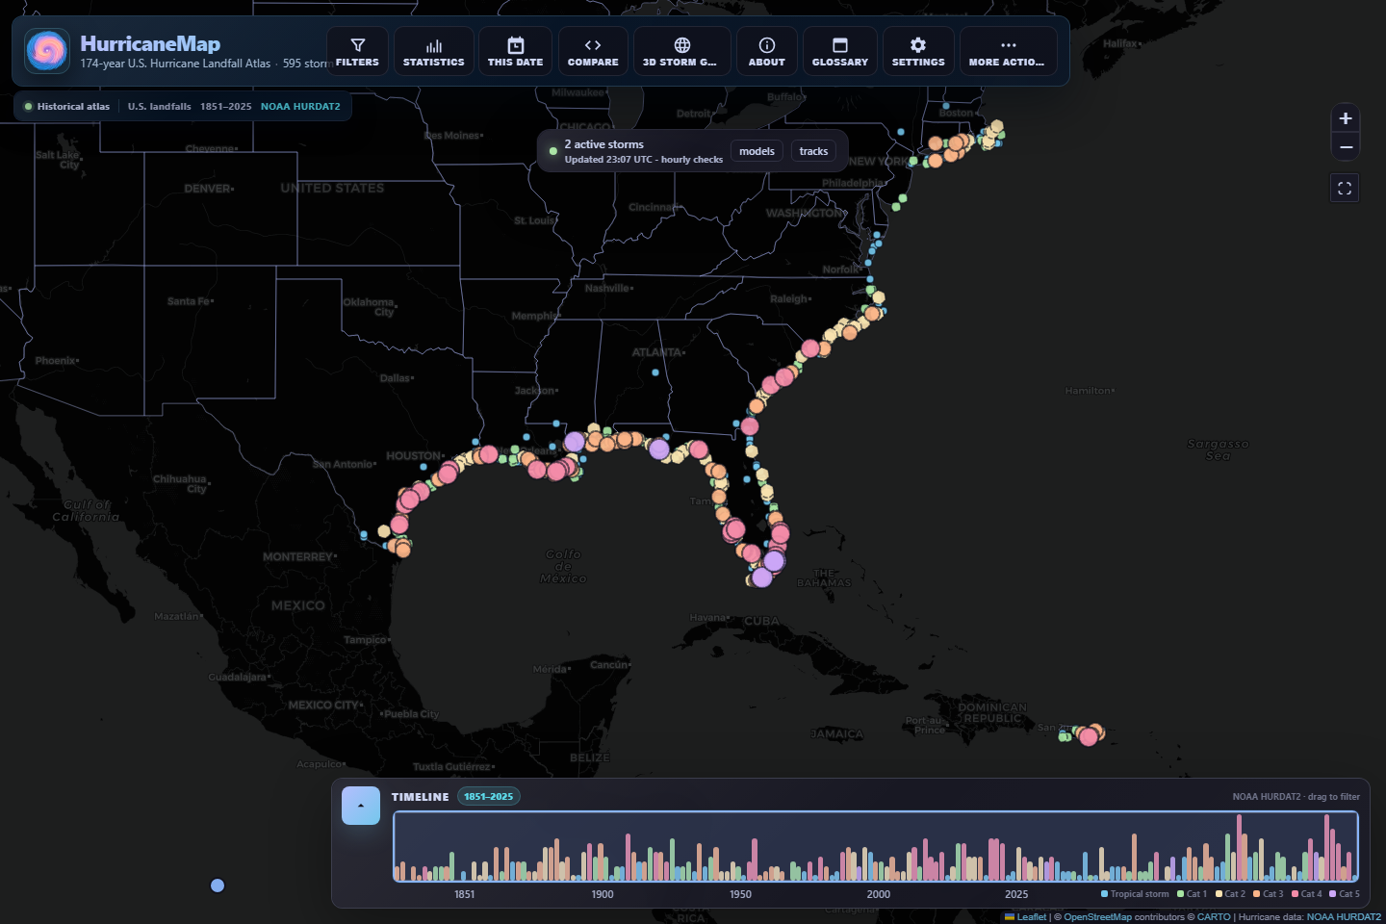
Task: Open the CARTO attribution link
Action: click(x=1214, y=917)
